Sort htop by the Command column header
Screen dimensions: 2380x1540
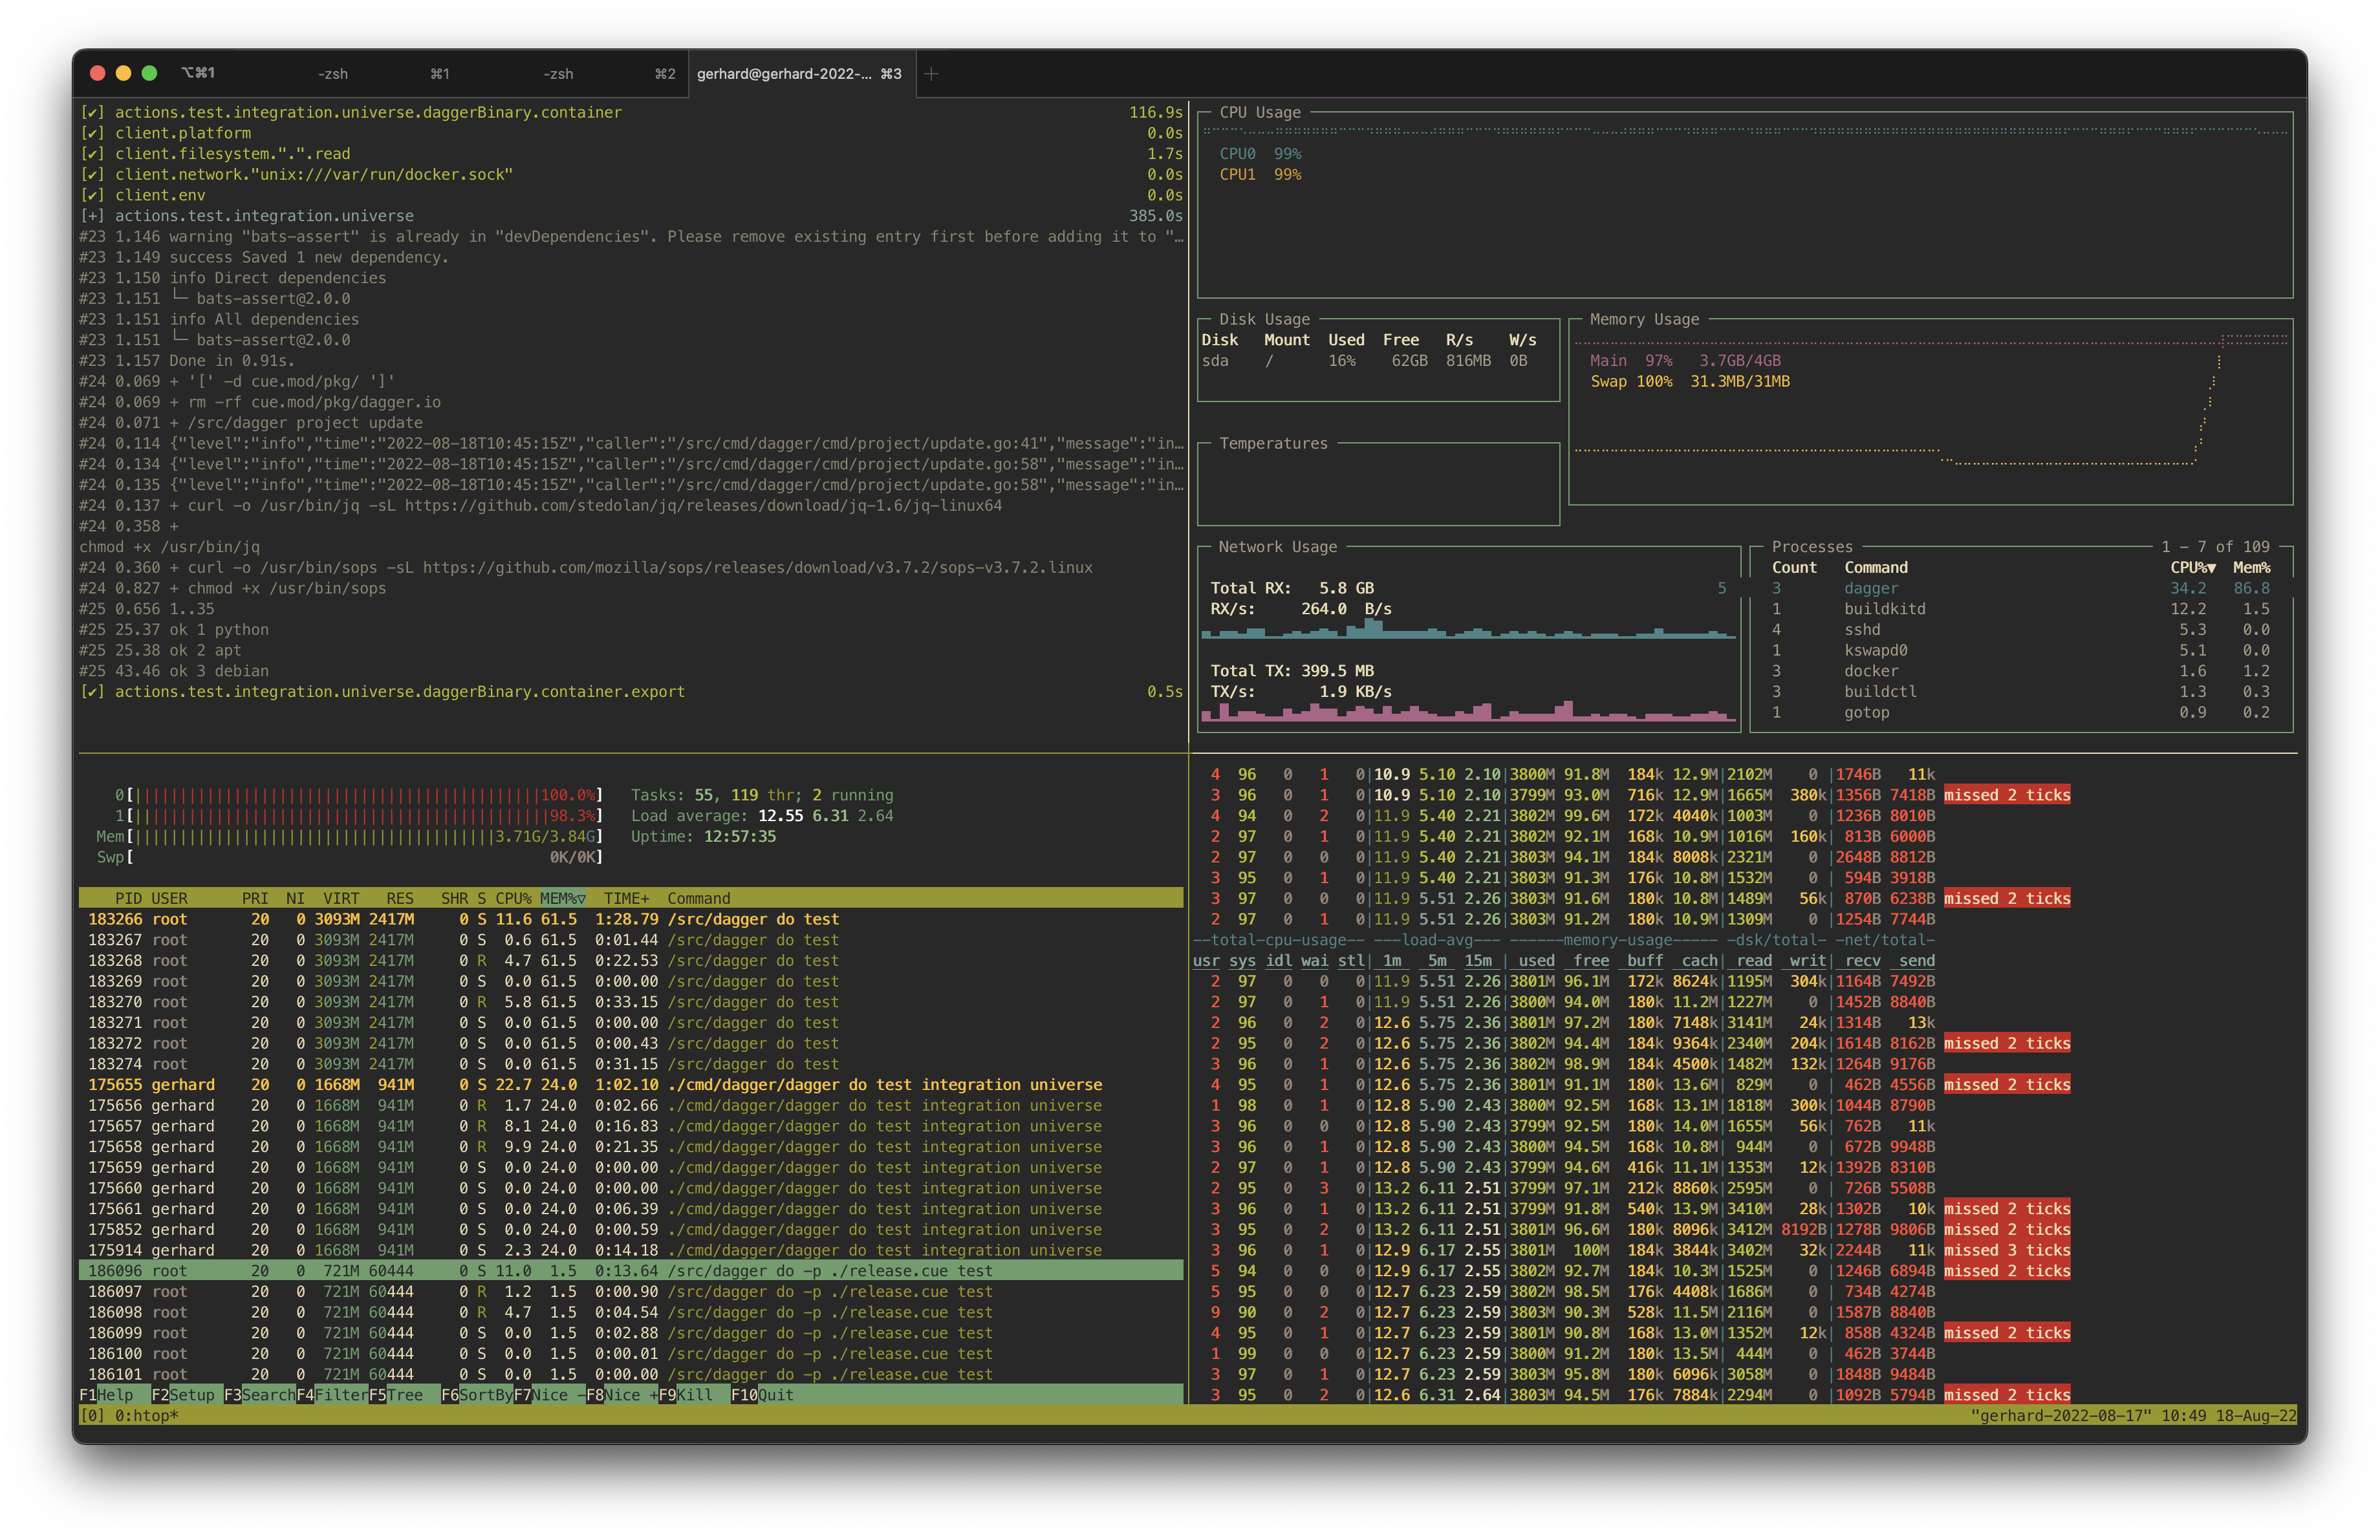tap(699, 897)
